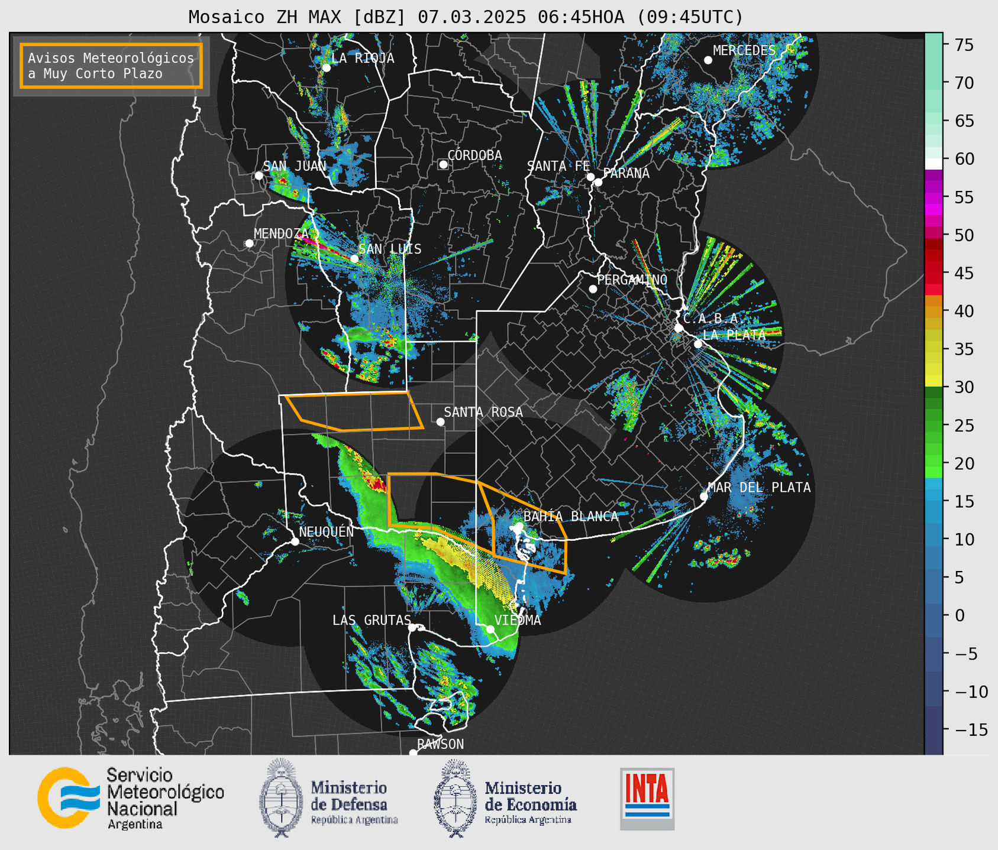Click the 15 dBZ blue band on colorbar

click(x=934, y=501)
